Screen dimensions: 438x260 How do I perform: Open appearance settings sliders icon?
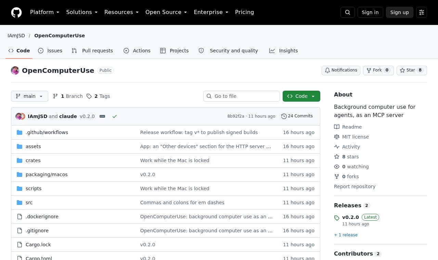(422, 12)
